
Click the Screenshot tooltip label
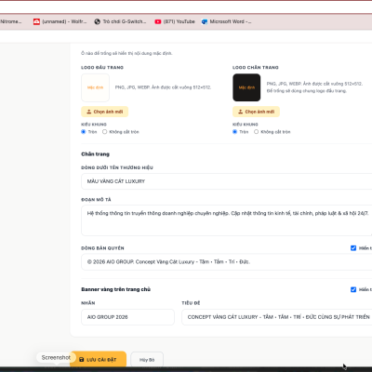point(56,357)
